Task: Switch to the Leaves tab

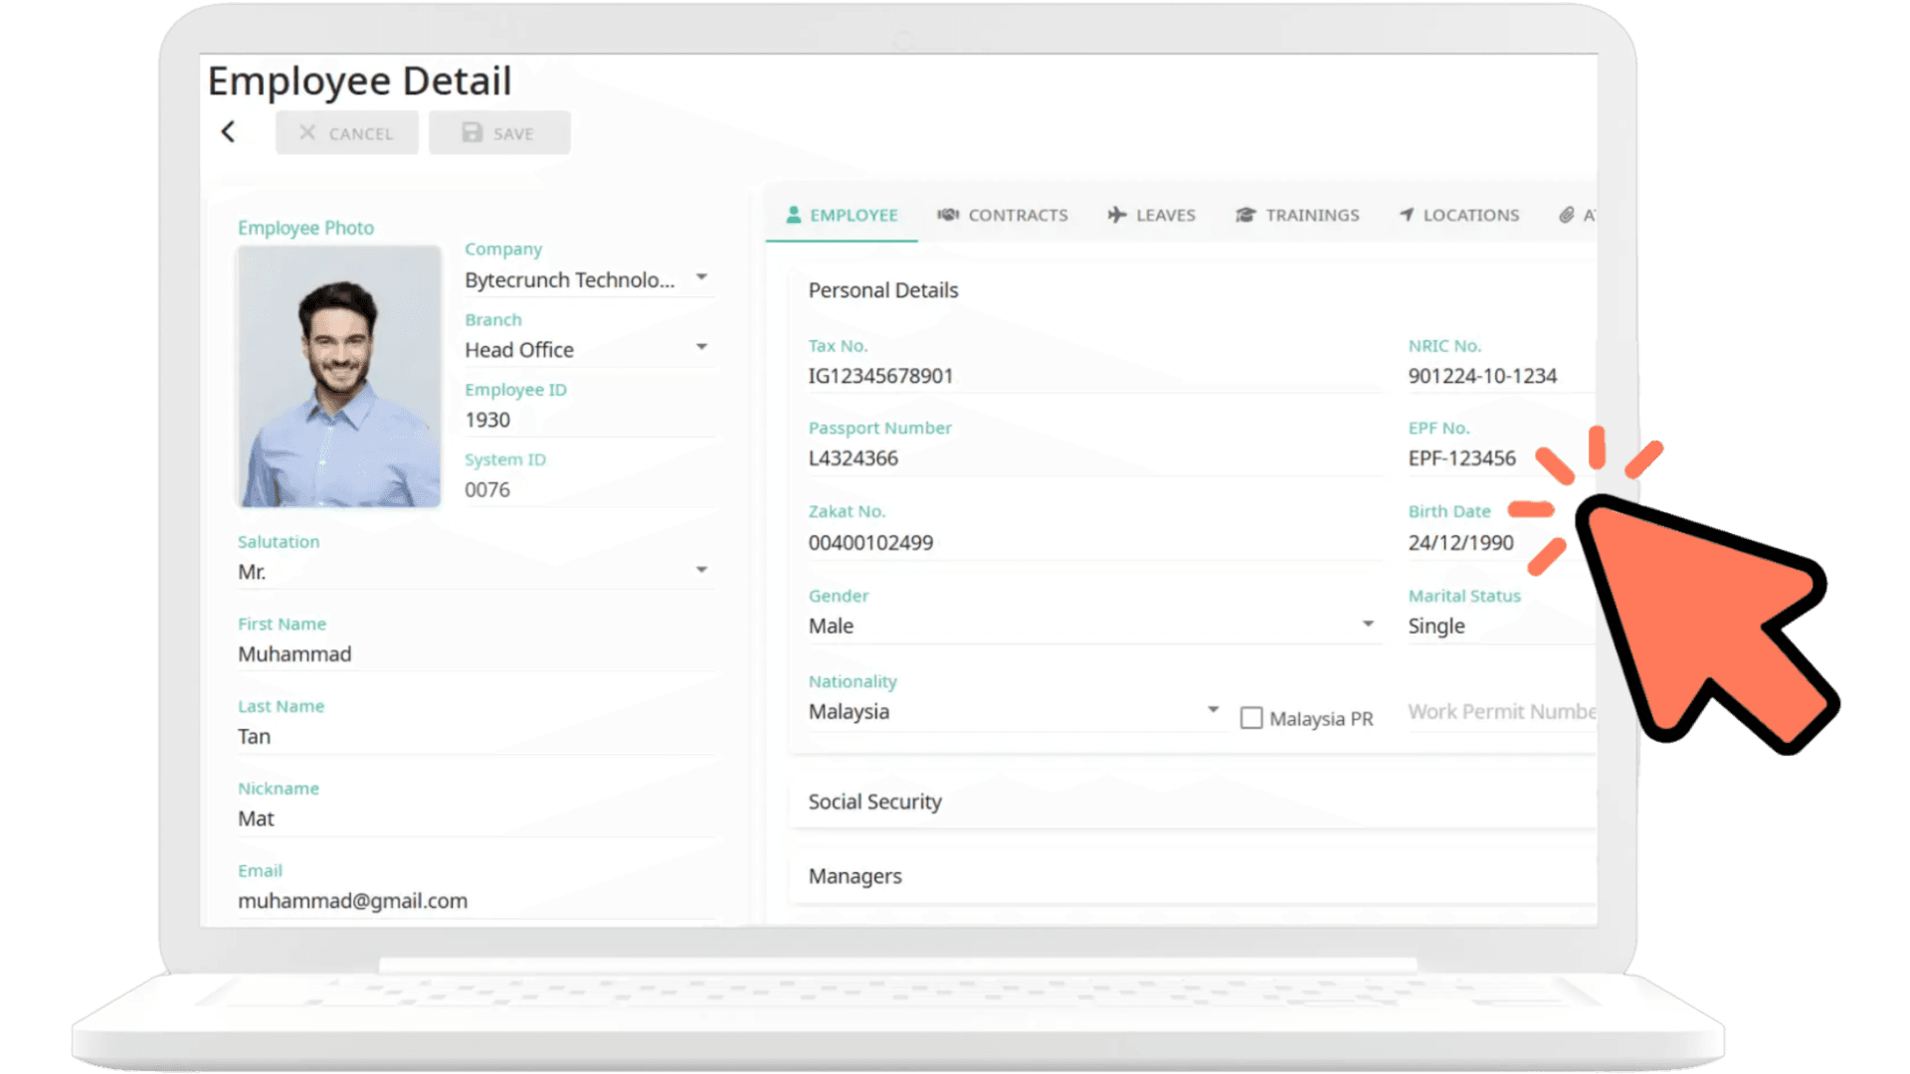Action: (x=1151, y=215)
